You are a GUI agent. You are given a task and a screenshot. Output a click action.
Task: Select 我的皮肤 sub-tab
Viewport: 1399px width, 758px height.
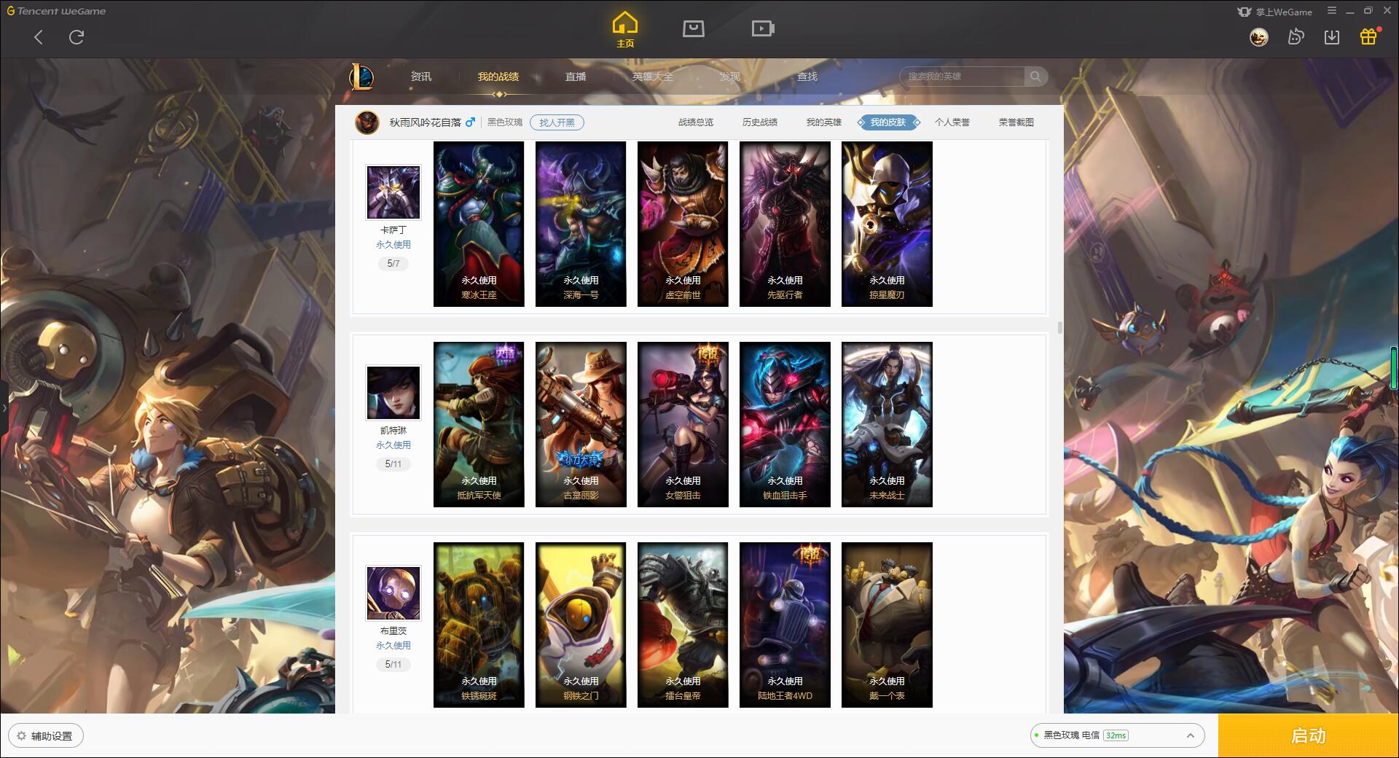(x=888, y=122)
